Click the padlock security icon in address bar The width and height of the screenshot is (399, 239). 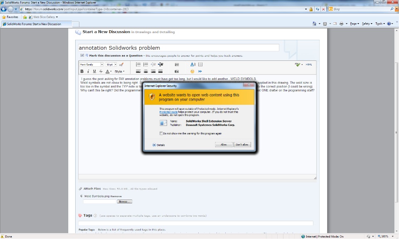[311, 9]
